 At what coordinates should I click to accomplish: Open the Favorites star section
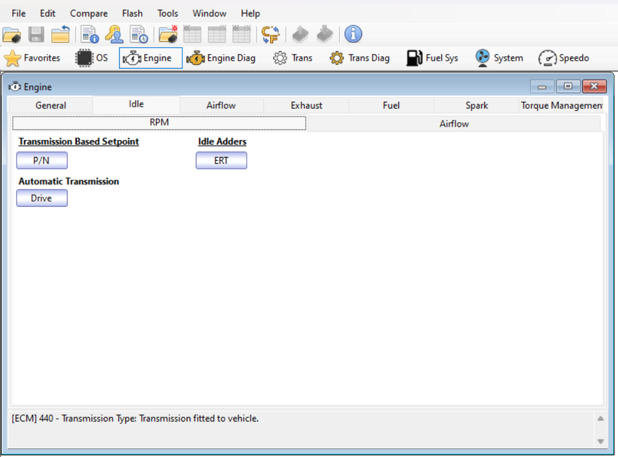coord(33,58)
